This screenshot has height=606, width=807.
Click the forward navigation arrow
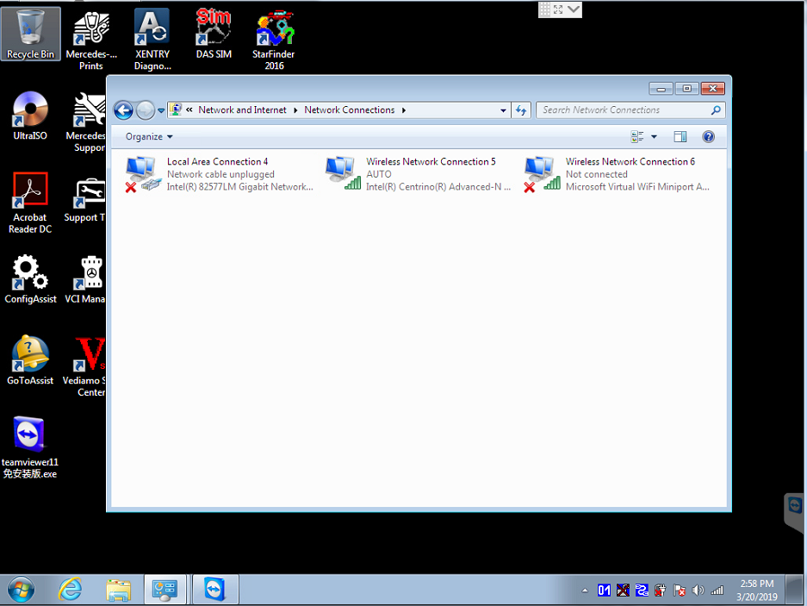click(146, 110)
